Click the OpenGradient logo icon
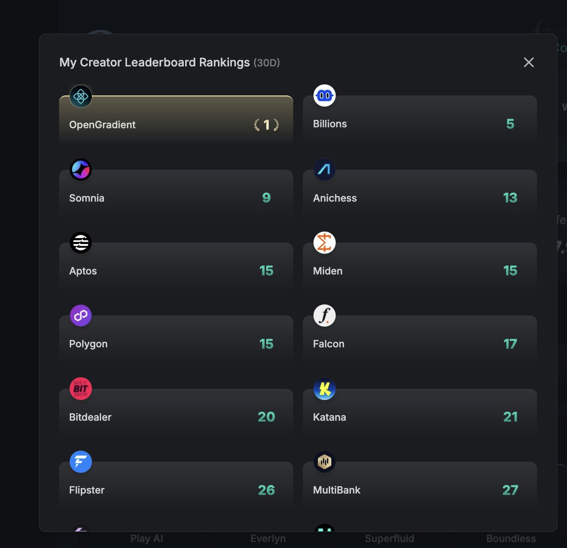567x548 pixels. click(81, 96)
